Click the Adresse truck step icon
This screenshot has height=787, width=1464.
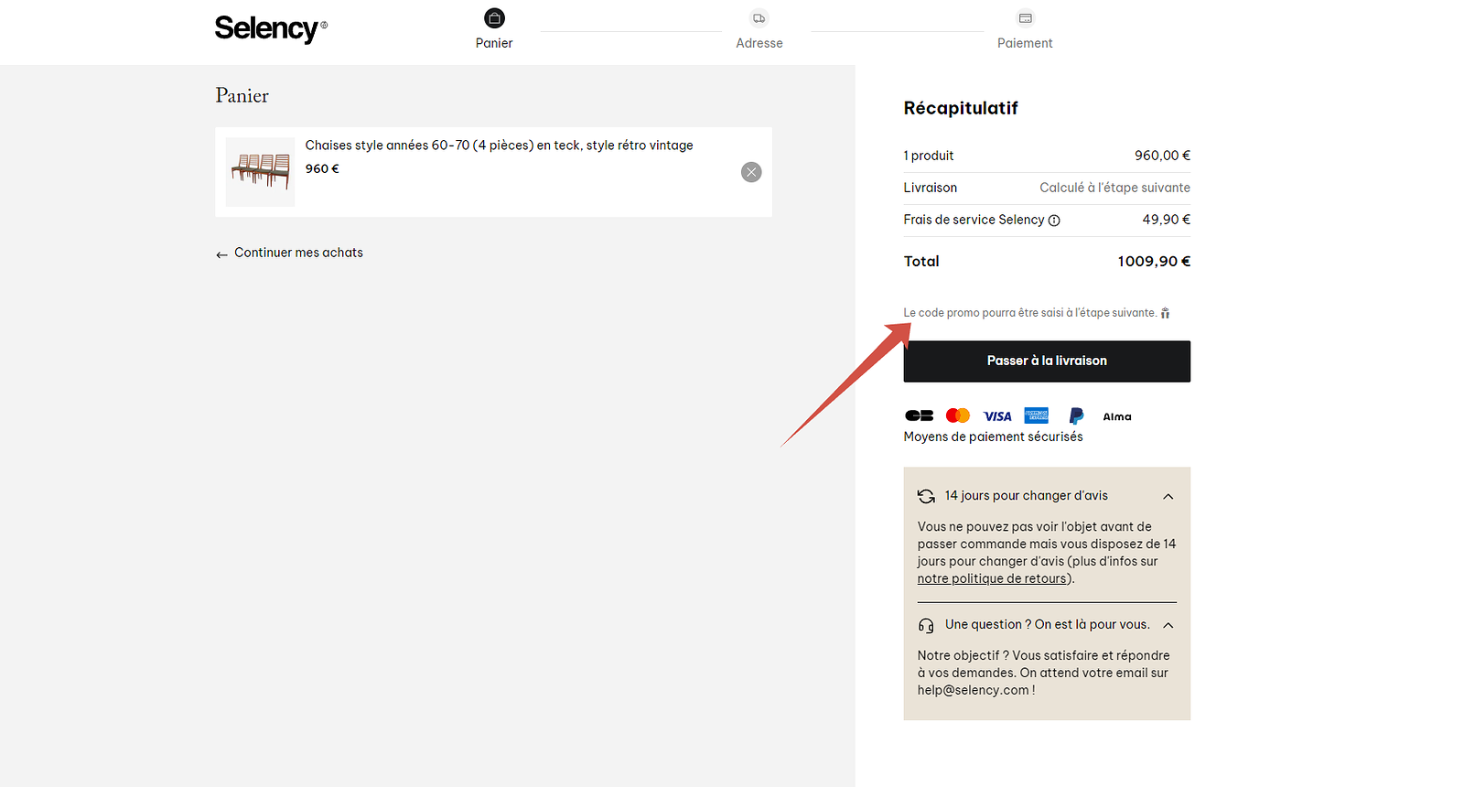[x=759, y=18]
